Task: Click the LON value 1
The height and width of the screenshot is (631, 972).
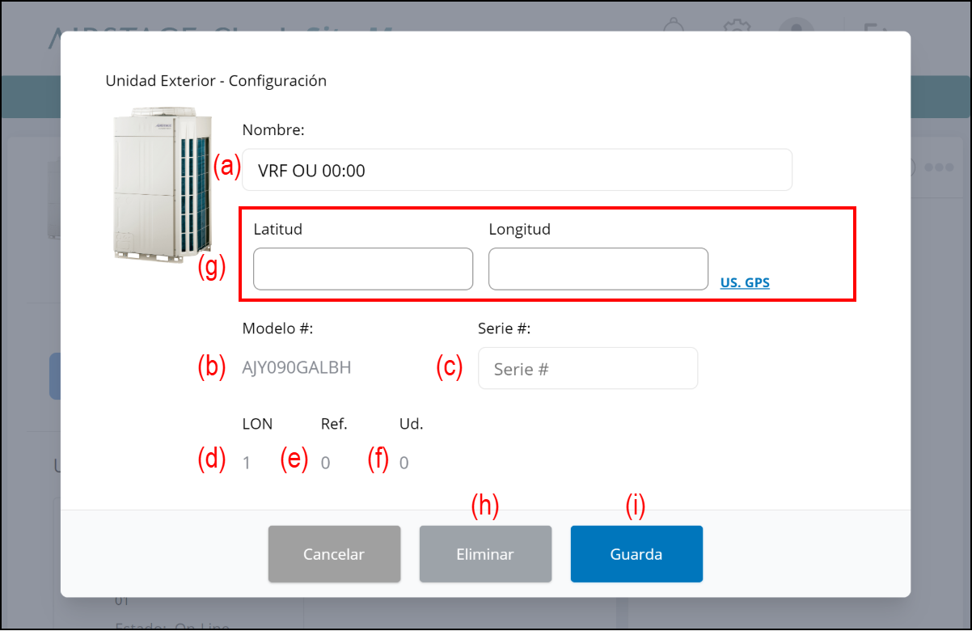Action: coord(247,463)
